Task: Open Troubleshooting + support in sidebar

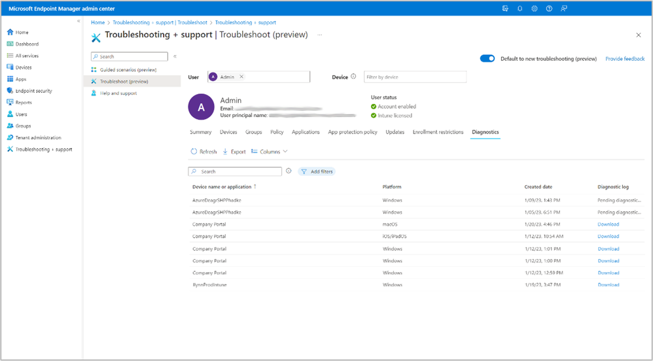Action: coord(39,149)
